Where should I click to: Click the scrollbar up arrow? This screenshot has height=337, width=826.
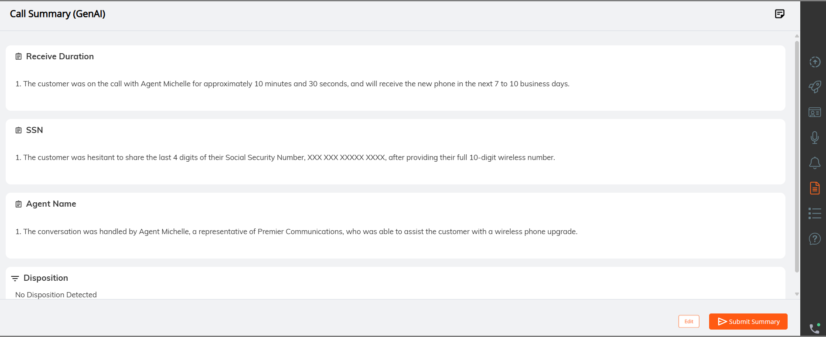[797, 36]
